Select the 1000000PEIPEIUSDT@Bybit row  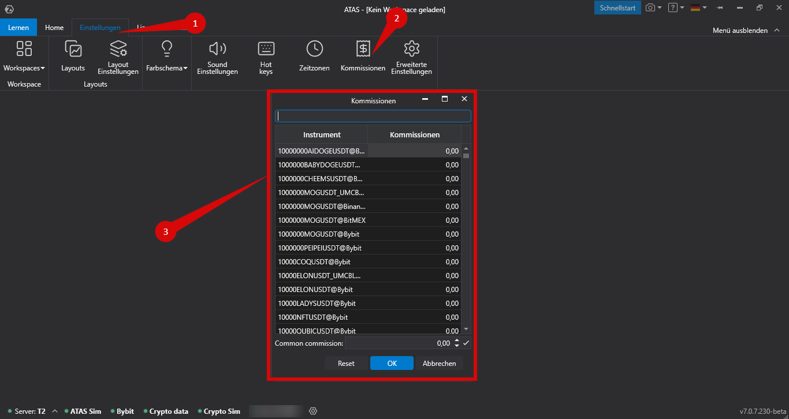(368, 248)
